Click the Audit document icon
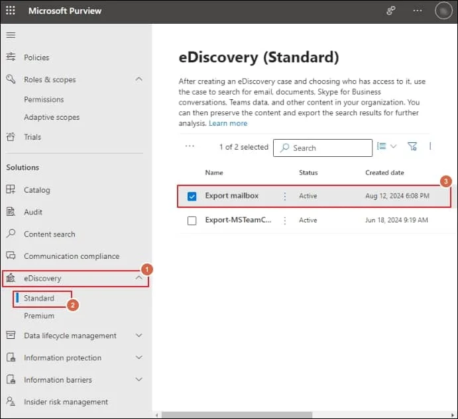The height and width of the screenshot is (419, 458). [x=11, y=212]
